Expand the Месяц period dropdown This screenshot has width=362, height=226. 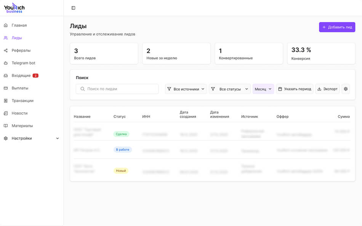pyautogui.click(x=263, y=89)
